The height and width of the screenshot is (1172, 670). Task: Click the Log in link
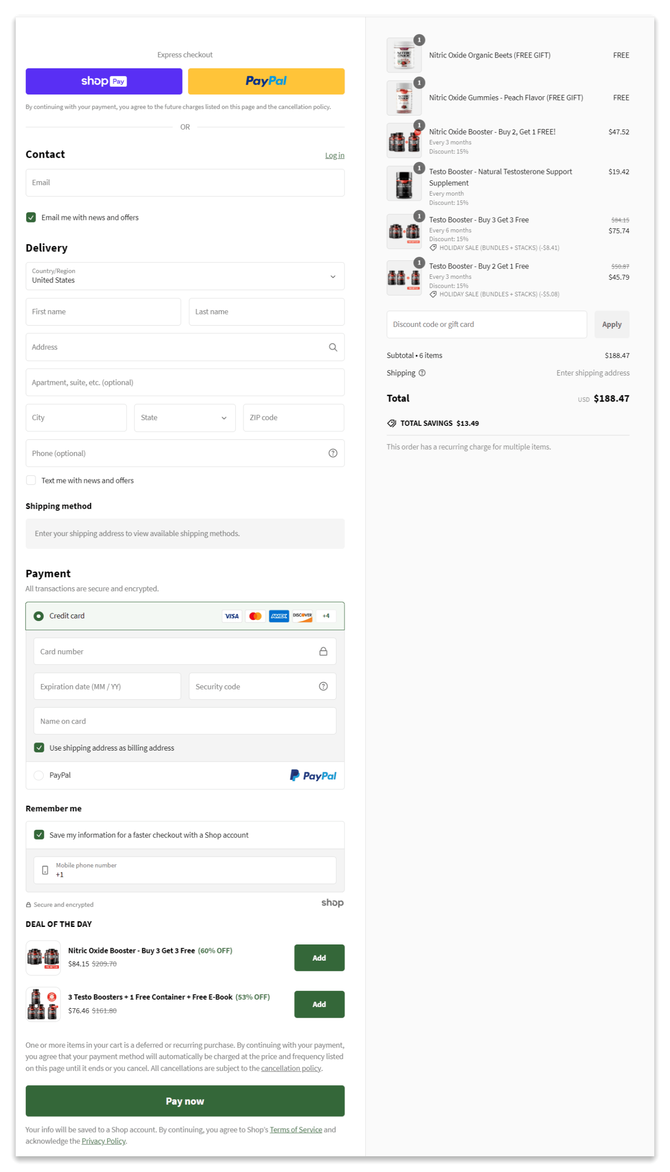(x=335, y=156)
